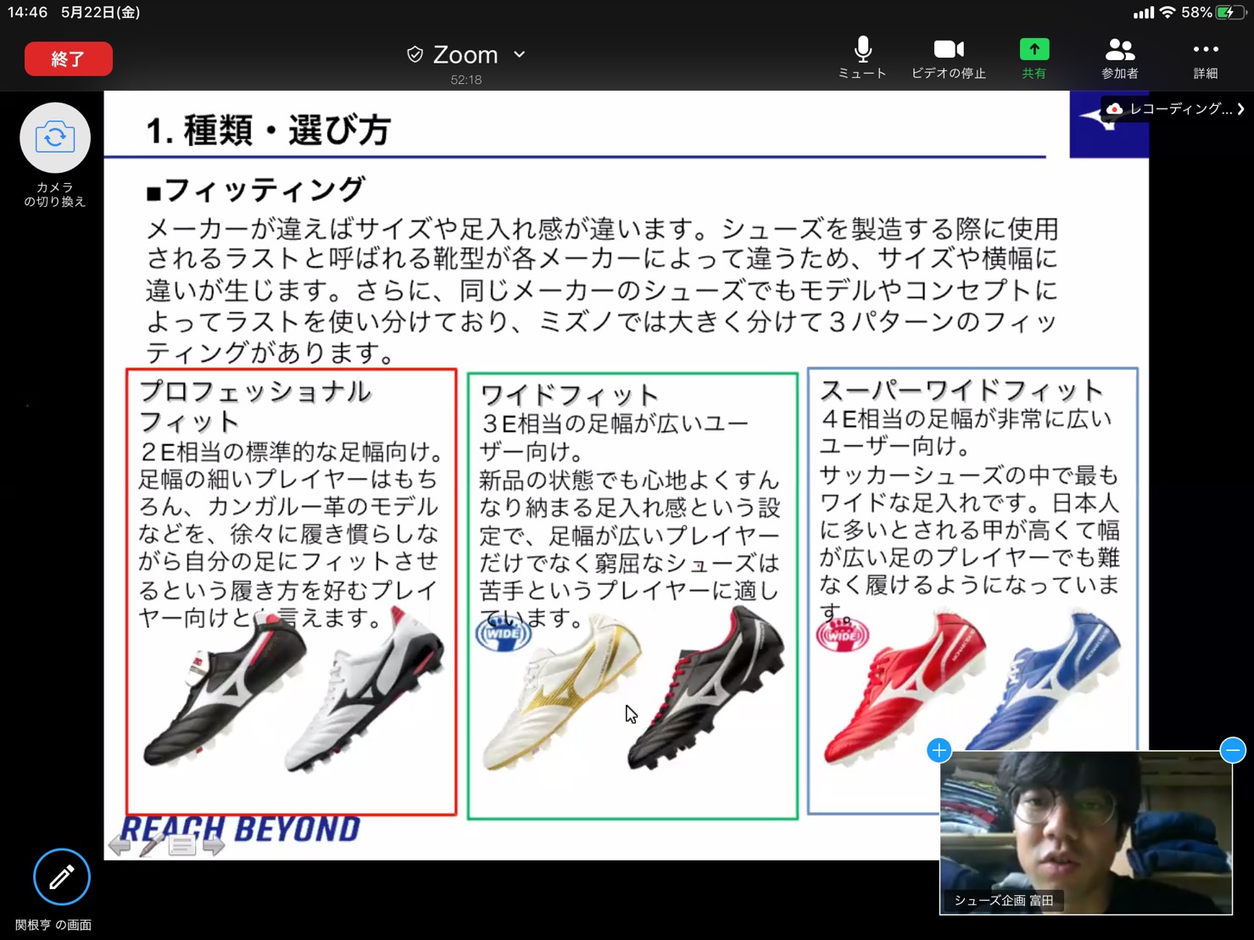Open the annotation pencil tool

click(61, 876)
